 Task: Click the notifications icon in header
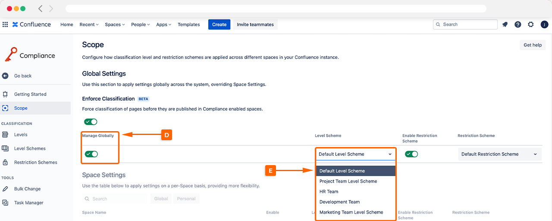[505, 25]
